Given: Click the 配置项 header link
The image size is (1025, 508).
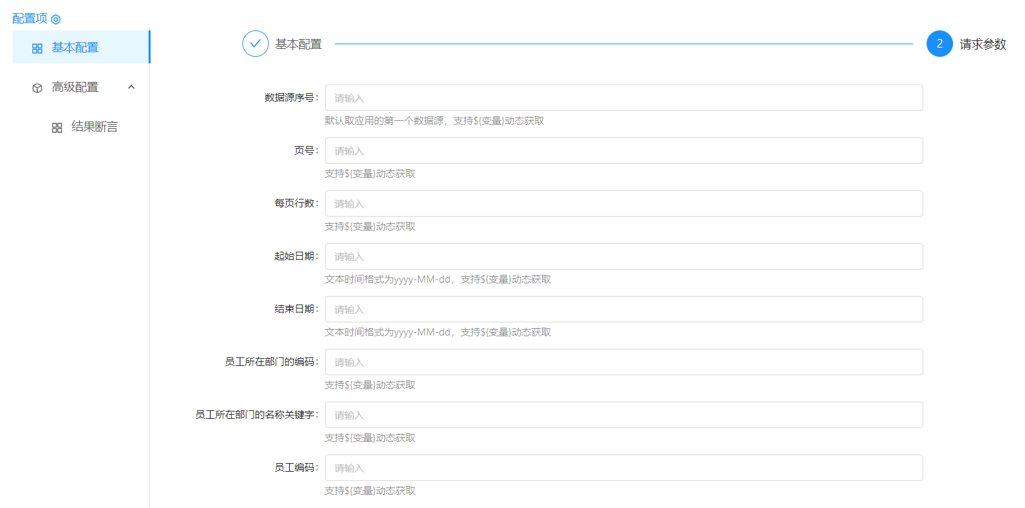Looking at the screenshot, I should pos(30,18).
